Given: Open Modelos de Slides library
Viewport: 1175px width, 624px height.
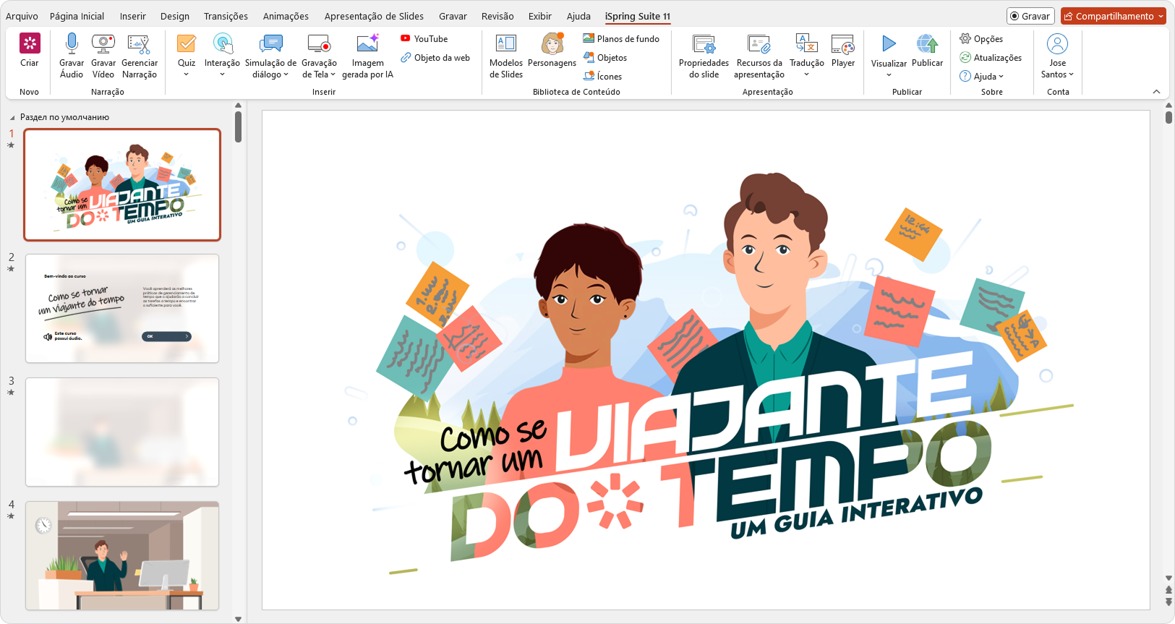Looking at the screenshot, I should click(505, 45).
